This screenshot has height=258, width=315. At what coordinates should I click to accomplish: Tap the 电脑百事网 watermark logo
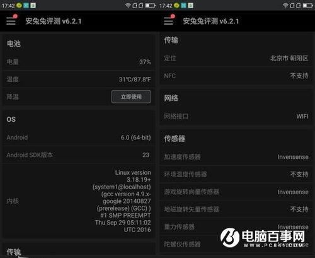(x=263, y=238)
